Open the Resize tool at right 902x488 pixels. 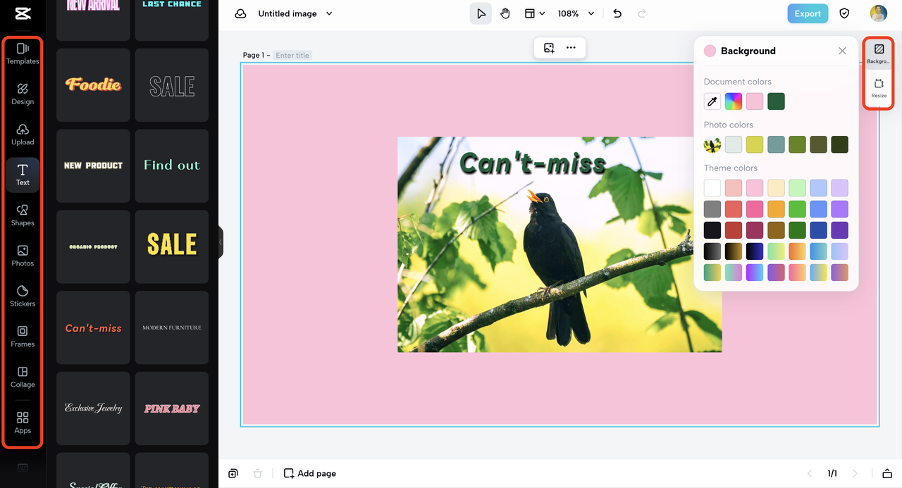pyautogui.click(x=879, y=89)
